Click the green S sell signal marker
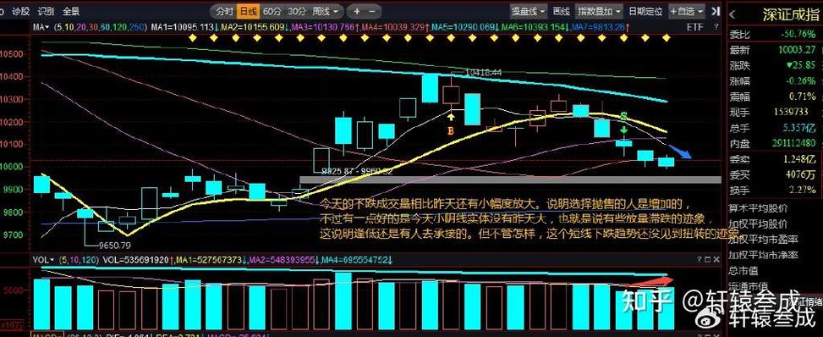Image resolution: width=823 pixels, height=337 pixels. coord(623,116)
